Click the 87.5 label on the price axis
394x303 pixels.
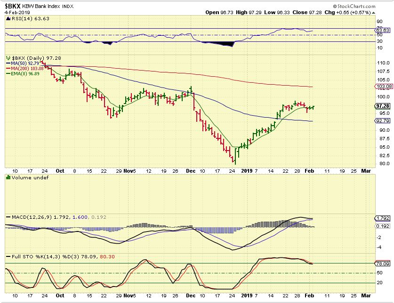385,139
